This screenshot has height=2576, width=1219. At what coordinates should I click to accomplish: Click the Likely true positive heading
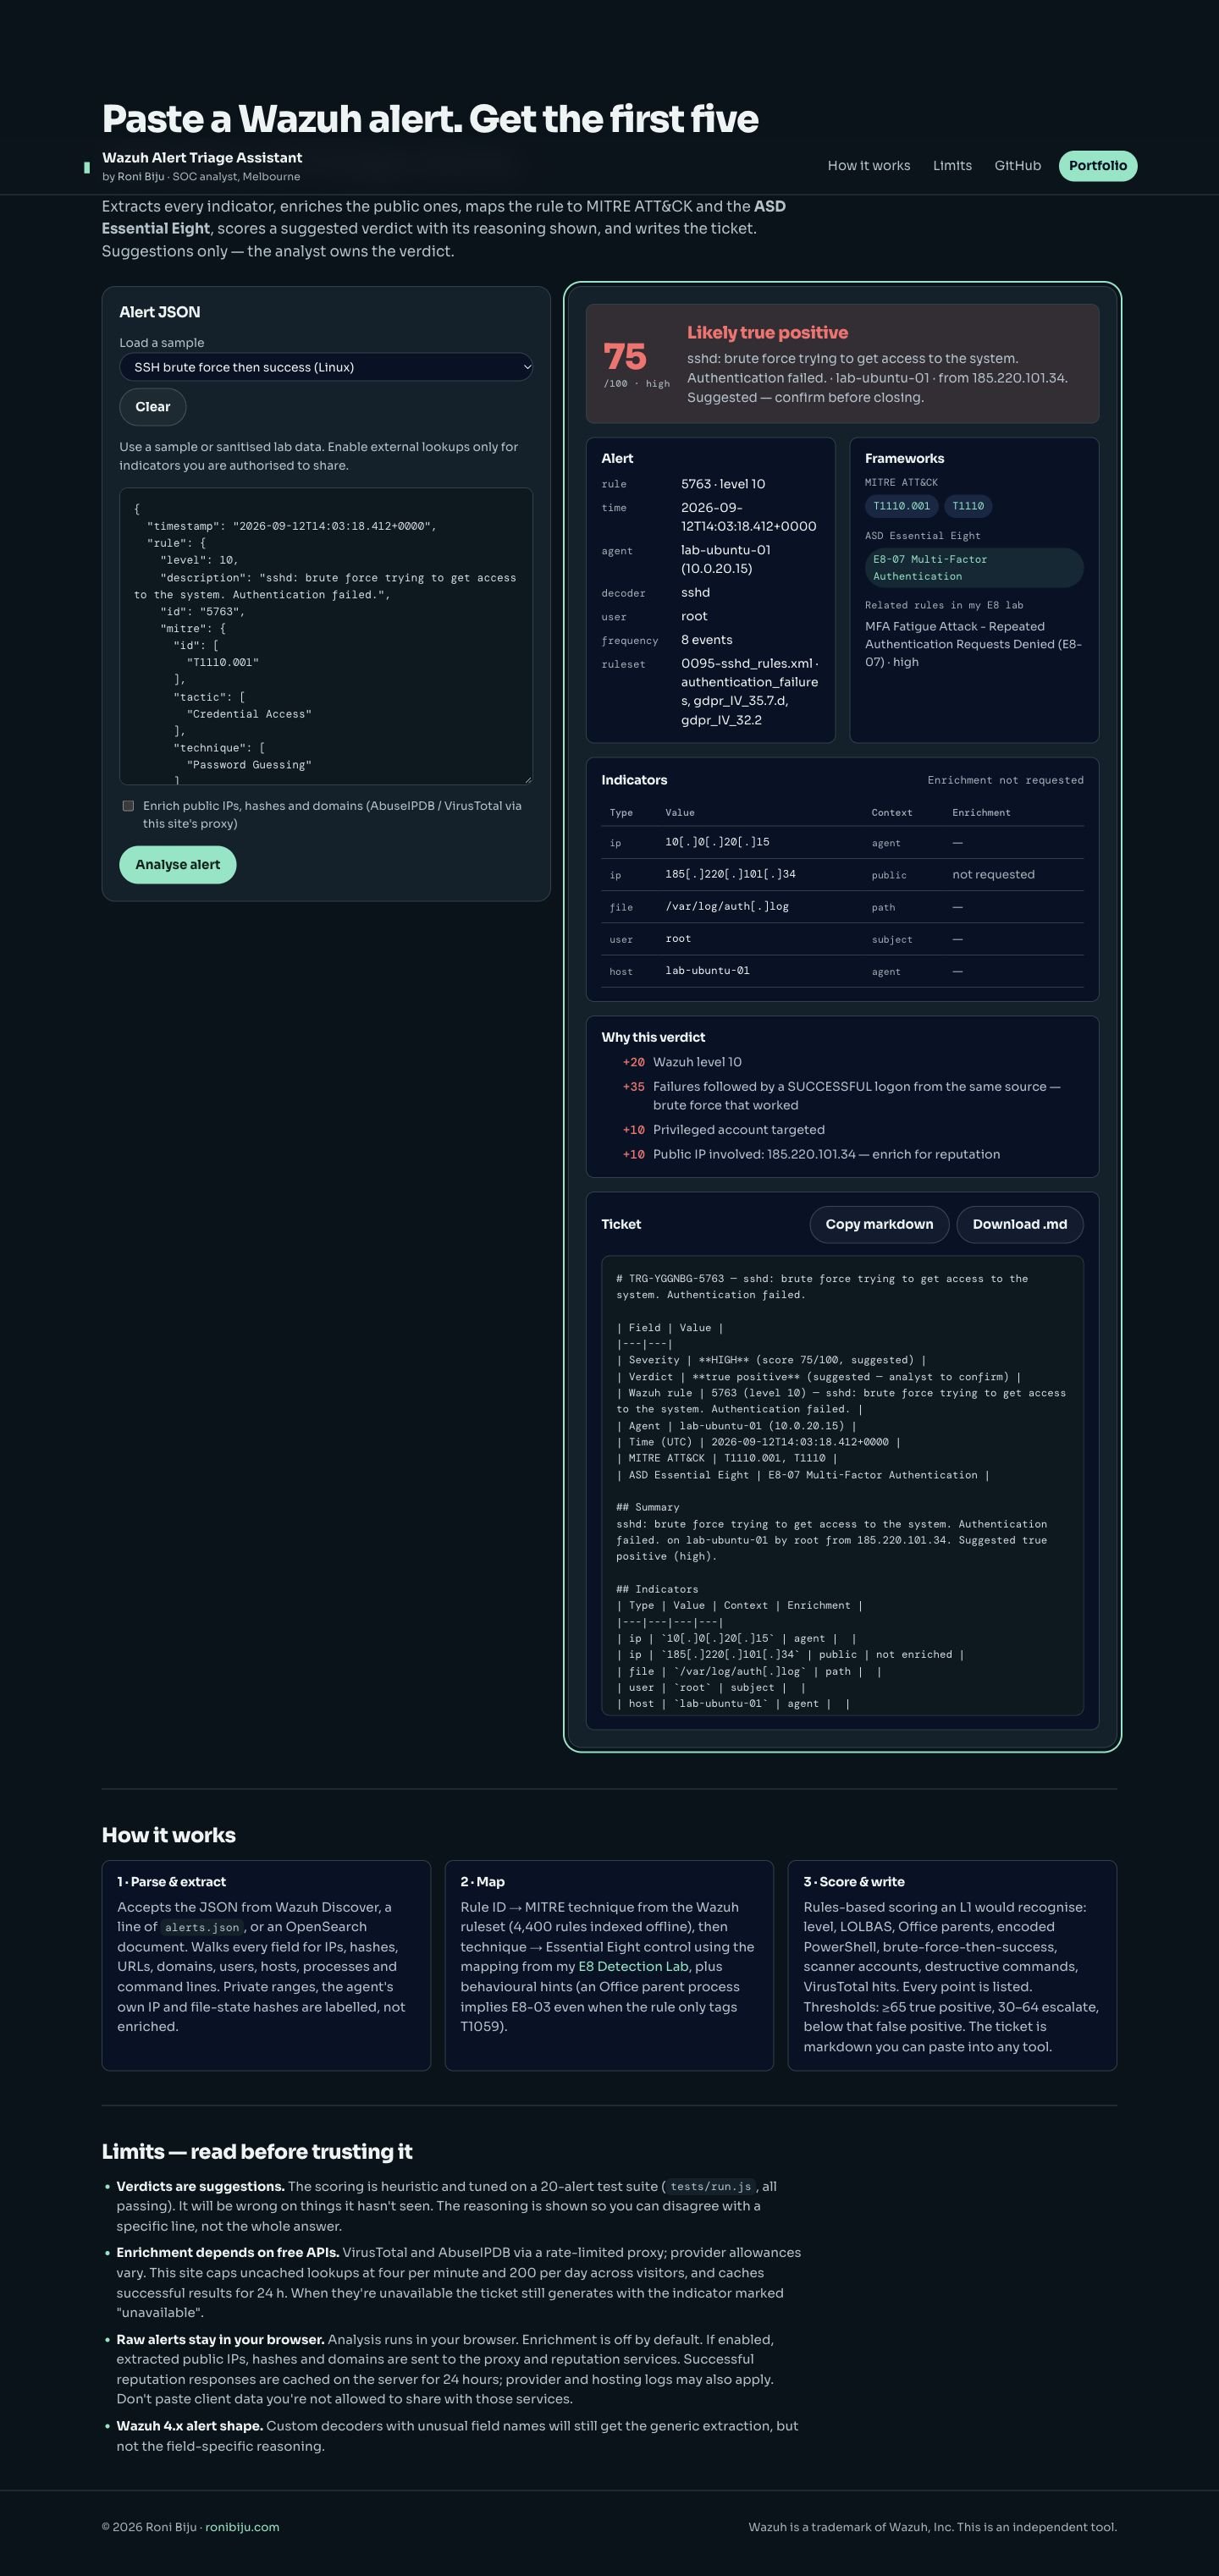767,333
